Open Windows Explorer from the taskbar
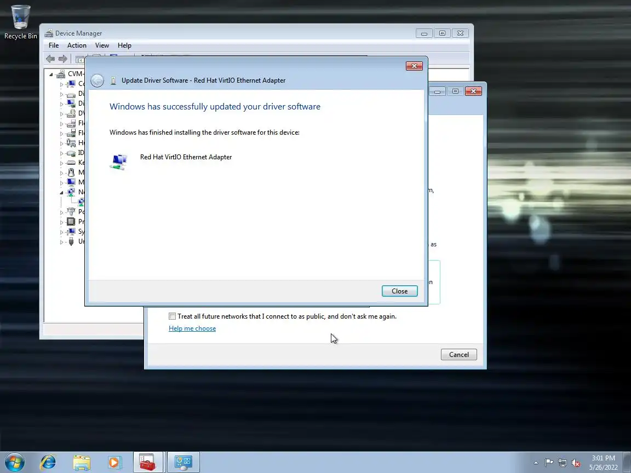This screenshot has height=473, width=631. (x=81, y=462)
